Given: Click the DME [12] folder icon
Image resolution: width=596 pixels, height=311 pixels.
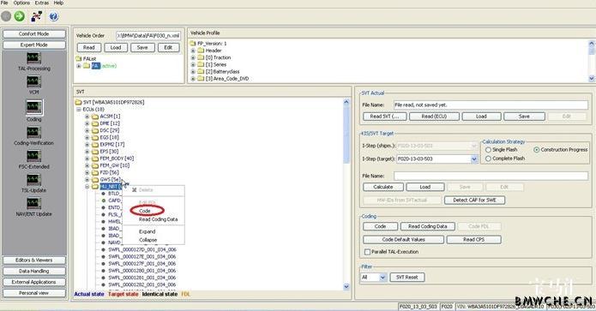Looking at the screenshot, I should (x=95, y=123).
